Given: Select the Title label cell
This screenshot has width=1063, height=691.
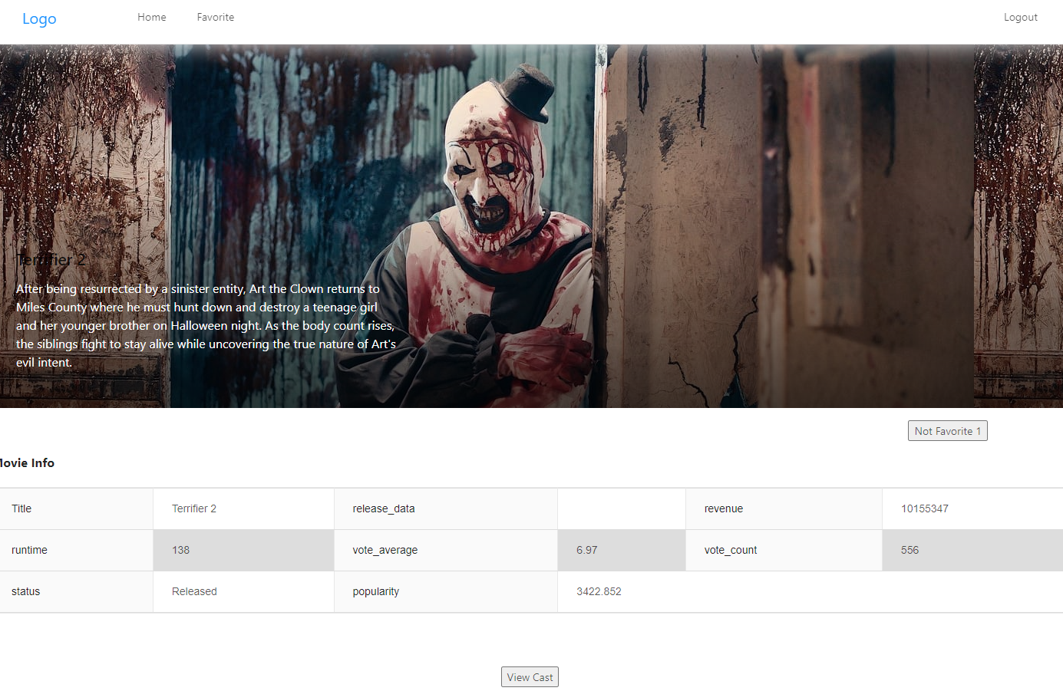Looking at the screenshot, I should pyautogui.click(x=76, y=508).
